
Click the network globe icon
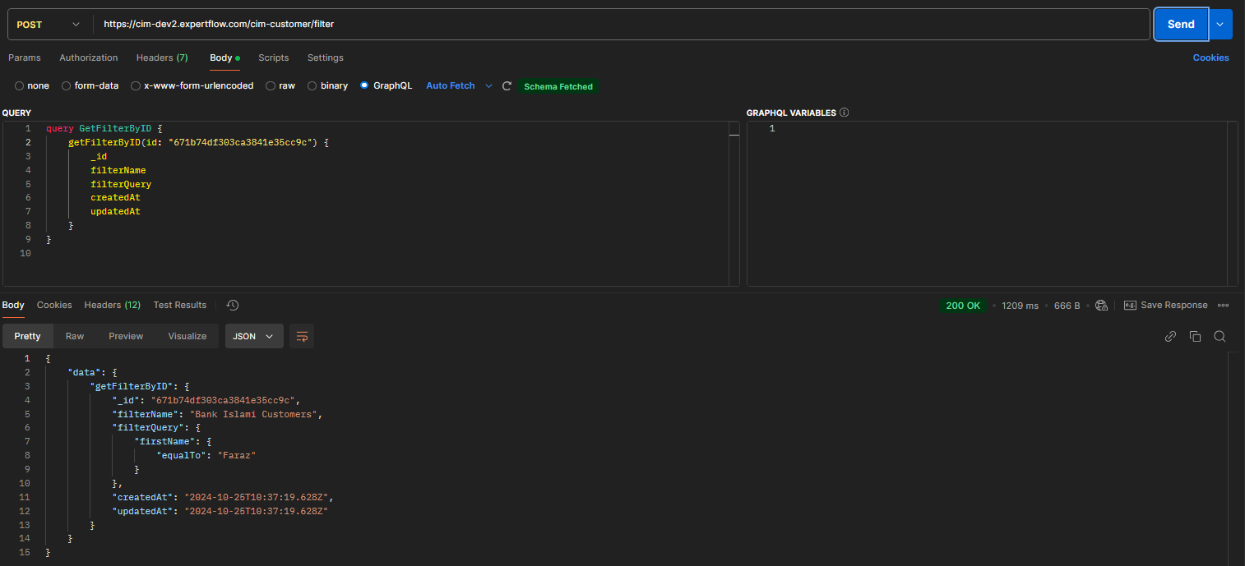point(1102,306)
